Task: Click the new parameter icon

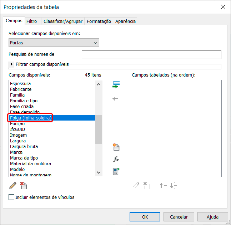Action: point(116,147)
